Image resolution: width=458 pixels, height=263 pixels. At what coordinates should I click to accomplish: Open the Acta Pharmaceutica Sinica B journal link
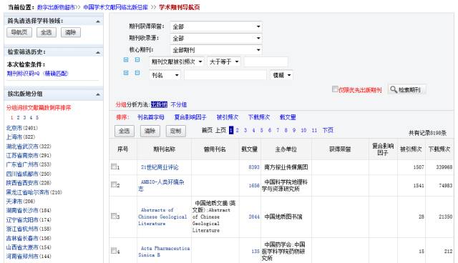(x=164, y=252)
